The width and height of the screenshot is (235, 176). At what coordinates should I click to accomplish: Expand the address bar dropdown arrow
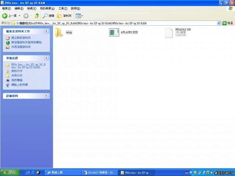pyautogui.click(x=219, y=23)
